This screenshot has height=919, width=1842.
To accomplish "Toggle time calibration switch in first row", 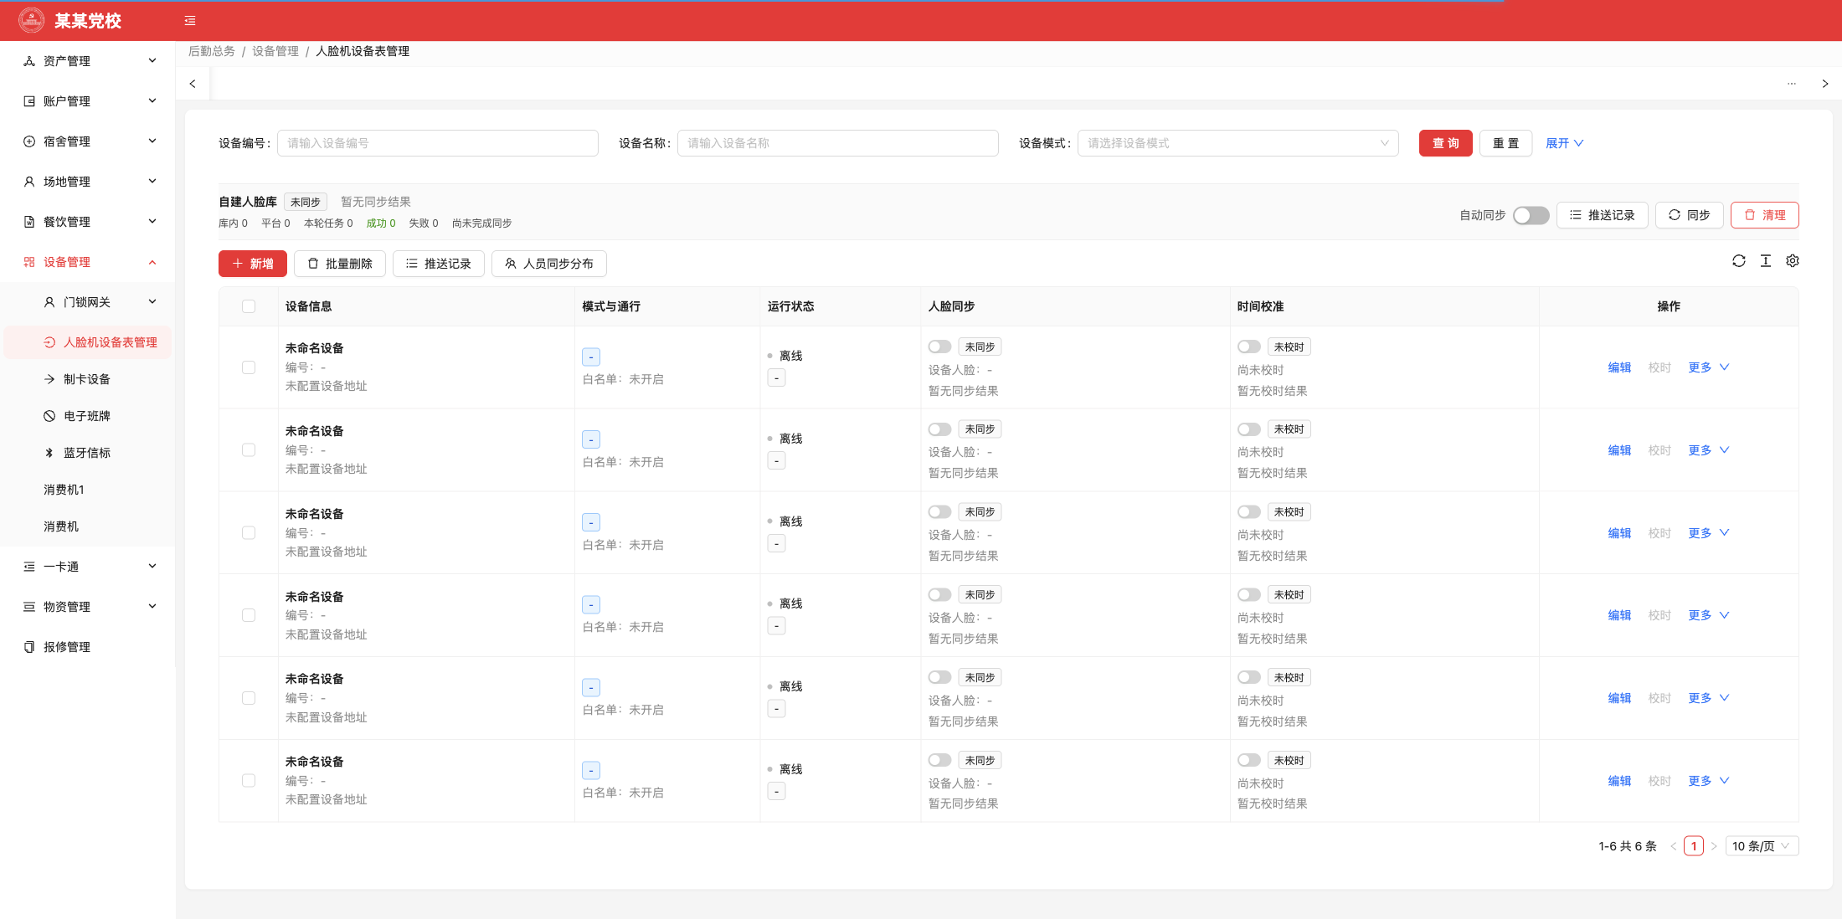I will tap(1249, 347).
